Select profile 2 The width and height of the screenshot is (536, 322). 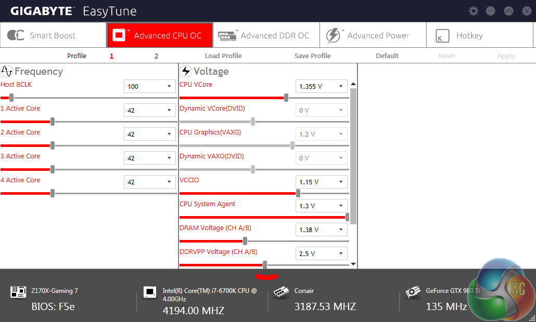pos(156,56)
